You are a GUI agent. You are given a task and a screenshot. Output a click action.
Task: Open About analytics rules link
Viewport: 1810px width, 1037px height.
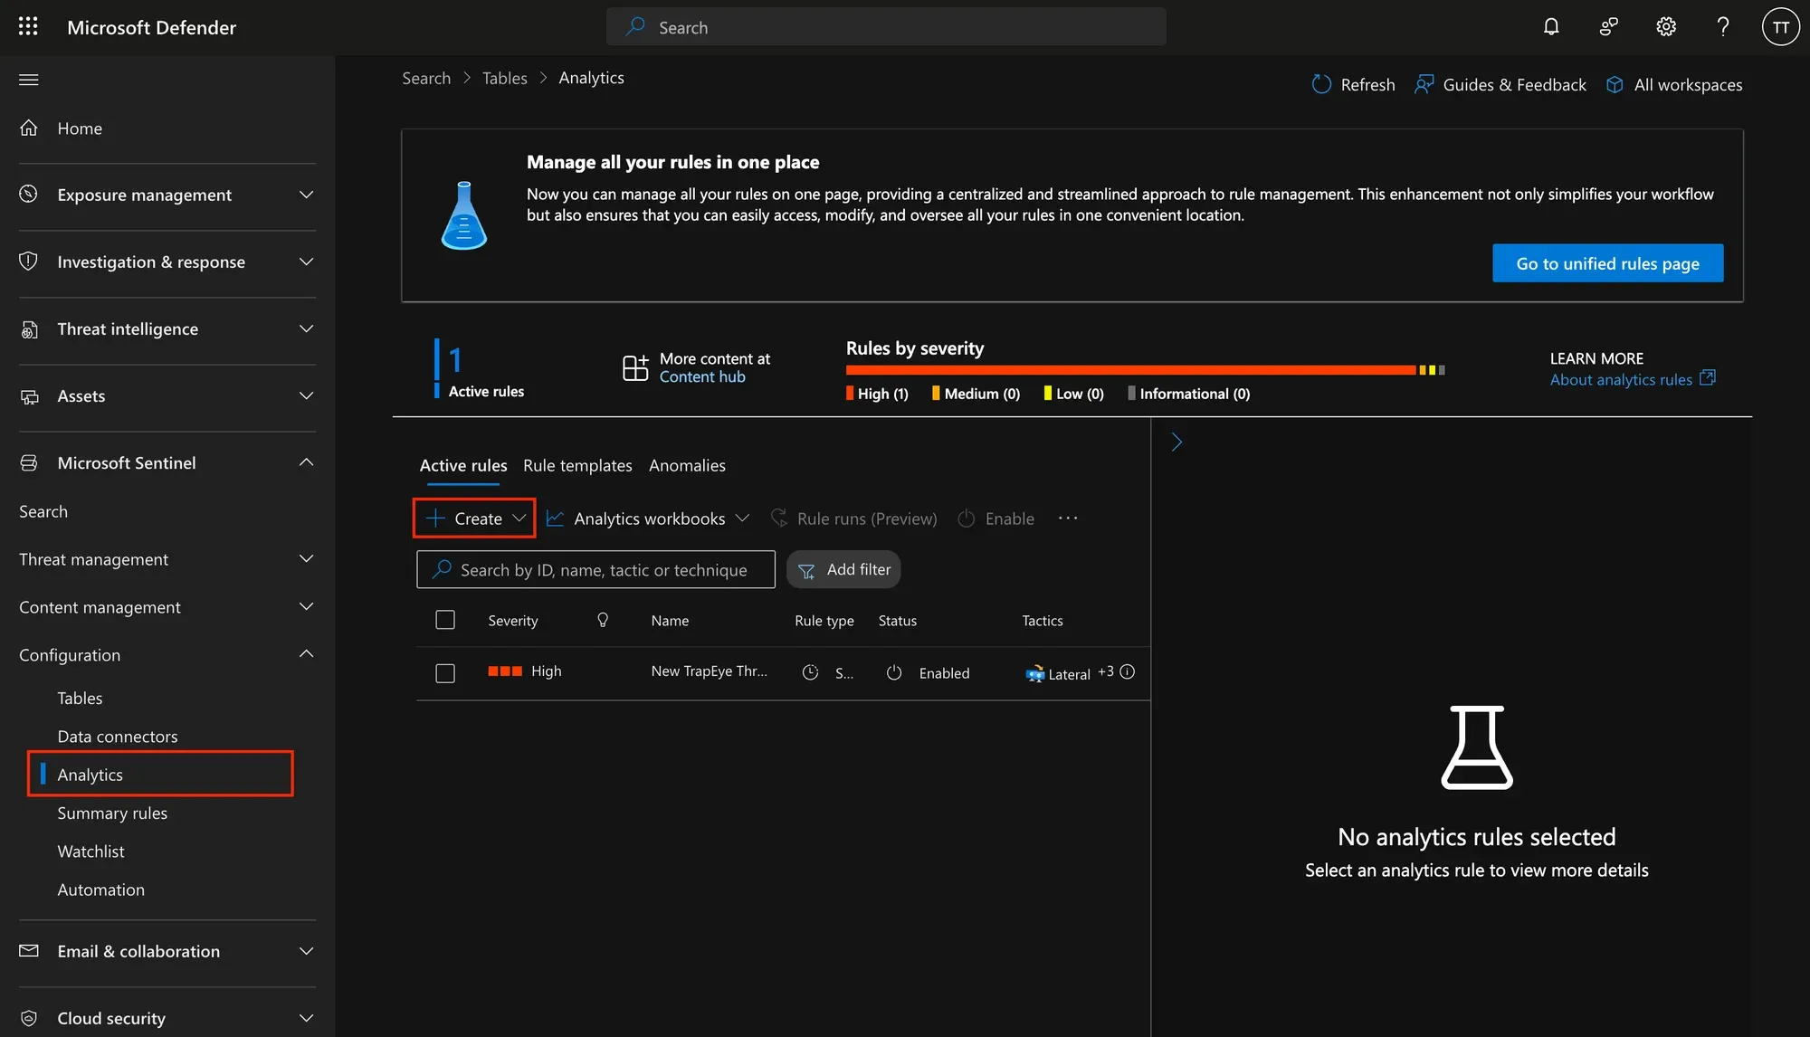pyautogui.click(x=1632, y=379)
